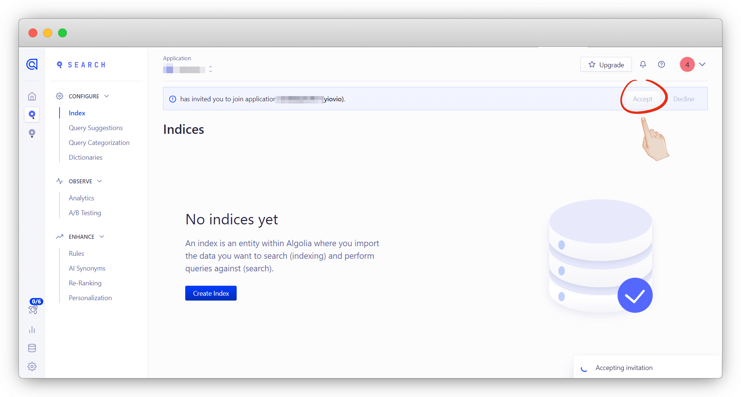Click the notifications bell icon
The image size is (741, 397).
(643, 64)
